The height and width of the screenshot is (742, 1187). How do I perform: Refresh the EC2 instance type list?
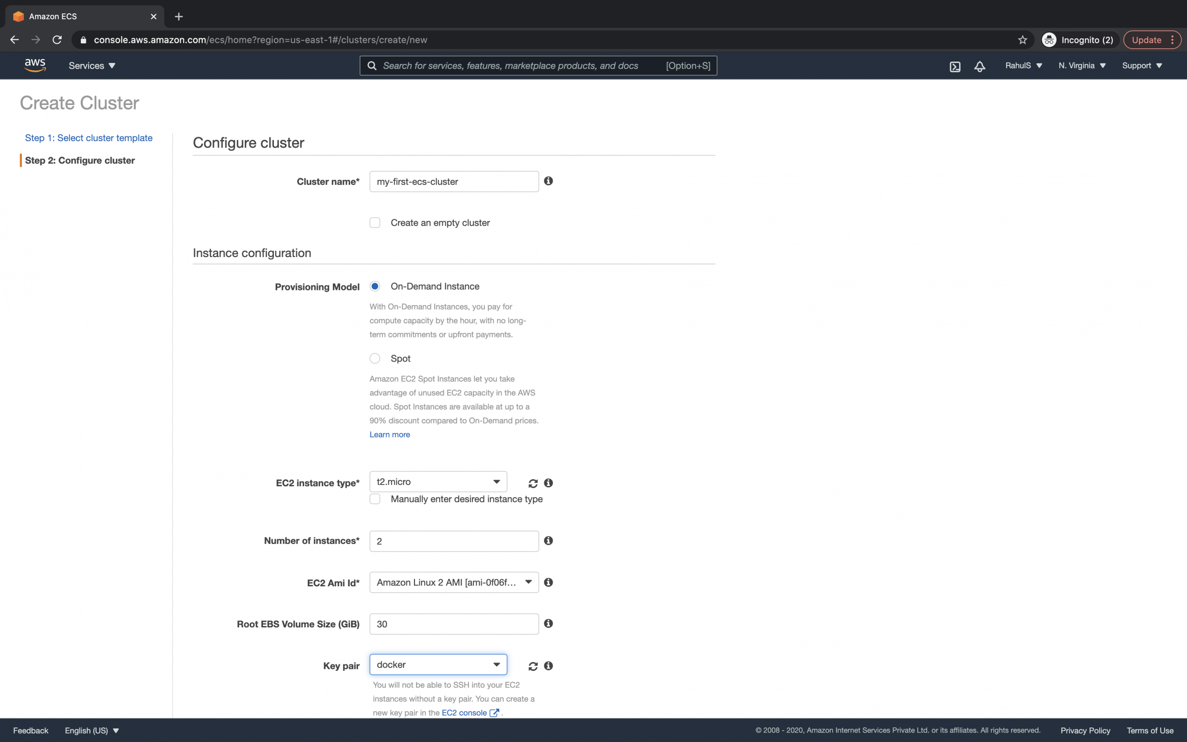tap(533, 483)
